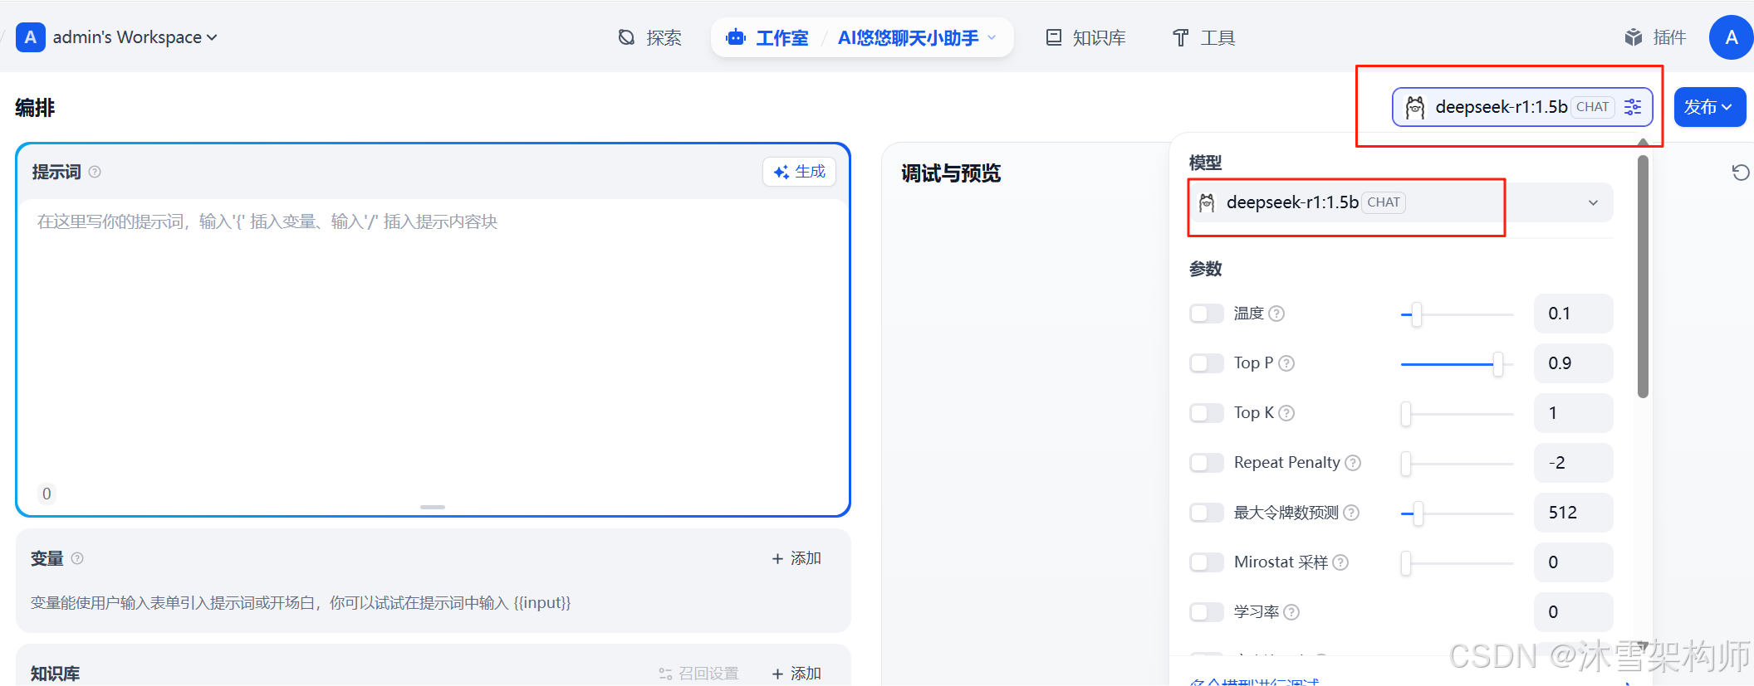Click the Top P value field 0.9

[x=1573, y=363]
